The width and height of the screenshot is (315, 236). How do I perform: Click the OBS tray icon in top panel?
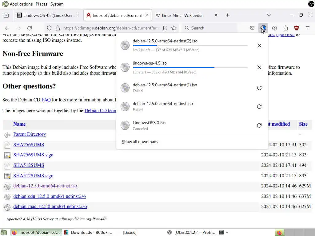[311, 4]
